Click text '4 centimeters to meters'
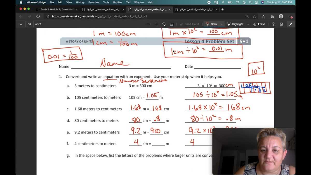Screen dimensions: 311x175 tap(95, 144)
